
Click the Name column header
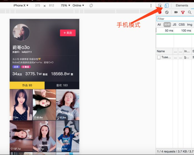tap(164, 51)
